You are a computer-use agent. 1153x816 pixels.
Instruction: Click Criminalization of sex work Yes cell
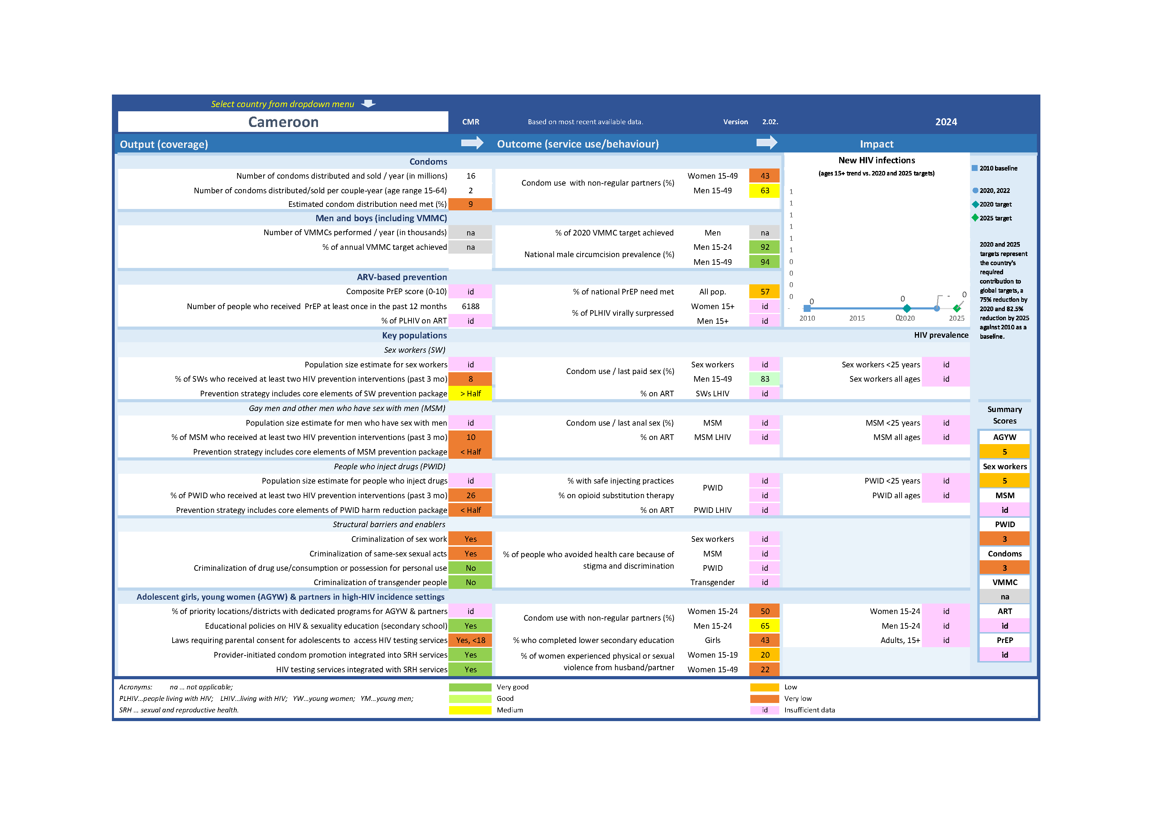[470, 539]
